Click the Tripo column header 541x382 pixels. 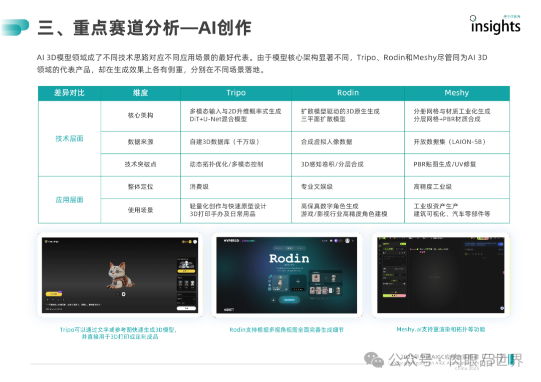pos(236,93)
